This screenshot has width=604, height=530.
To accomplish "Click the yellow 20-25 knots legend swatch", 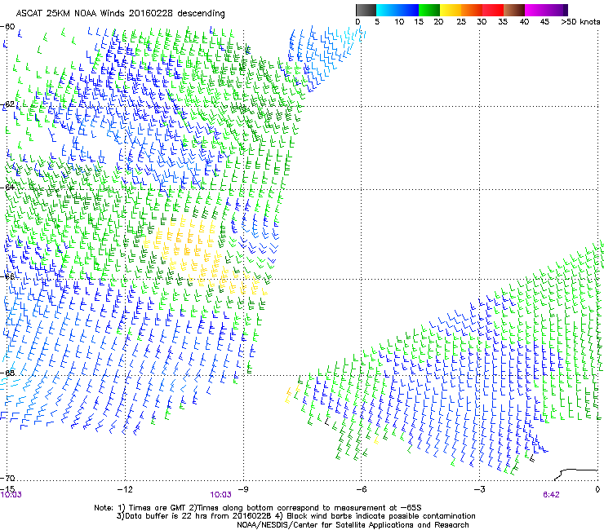I will pos(451,10).
